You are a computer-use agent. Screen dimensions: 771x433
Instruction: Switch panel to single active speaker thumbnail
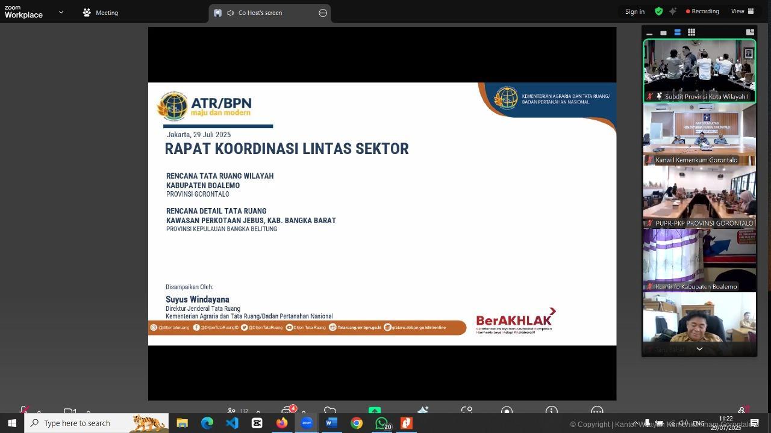(663, 32)
